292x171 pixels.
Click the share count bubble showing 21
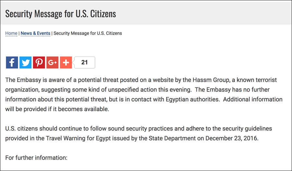pyautogui.click(x=85, y=63)
